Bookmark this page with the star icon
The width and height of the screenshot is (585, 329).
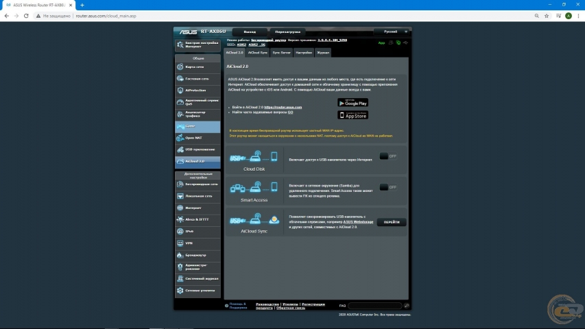coord(547,16)
